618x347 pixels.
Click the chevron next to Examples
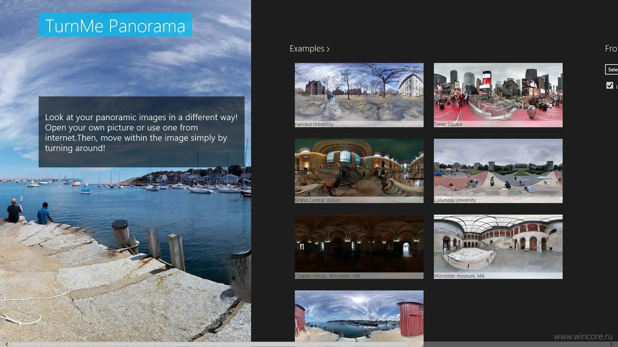click(328, 49)
